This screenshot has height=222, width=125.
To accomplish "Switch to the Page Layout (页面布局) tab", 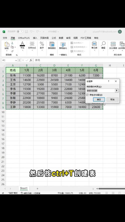I will click(x=44, y=38).
